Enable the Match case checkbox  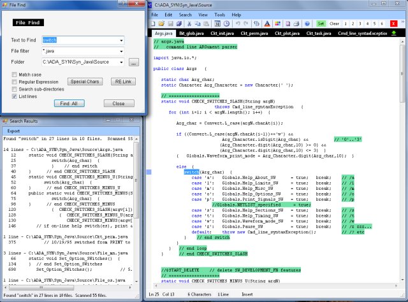click(15, 75)
